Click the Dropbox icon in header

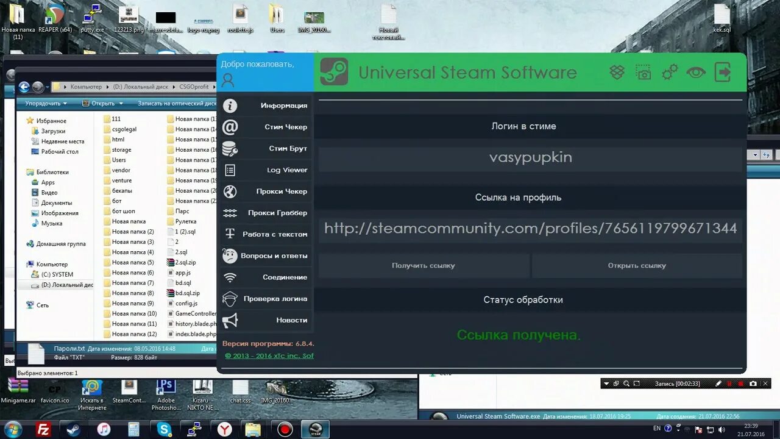coord(617,72)
